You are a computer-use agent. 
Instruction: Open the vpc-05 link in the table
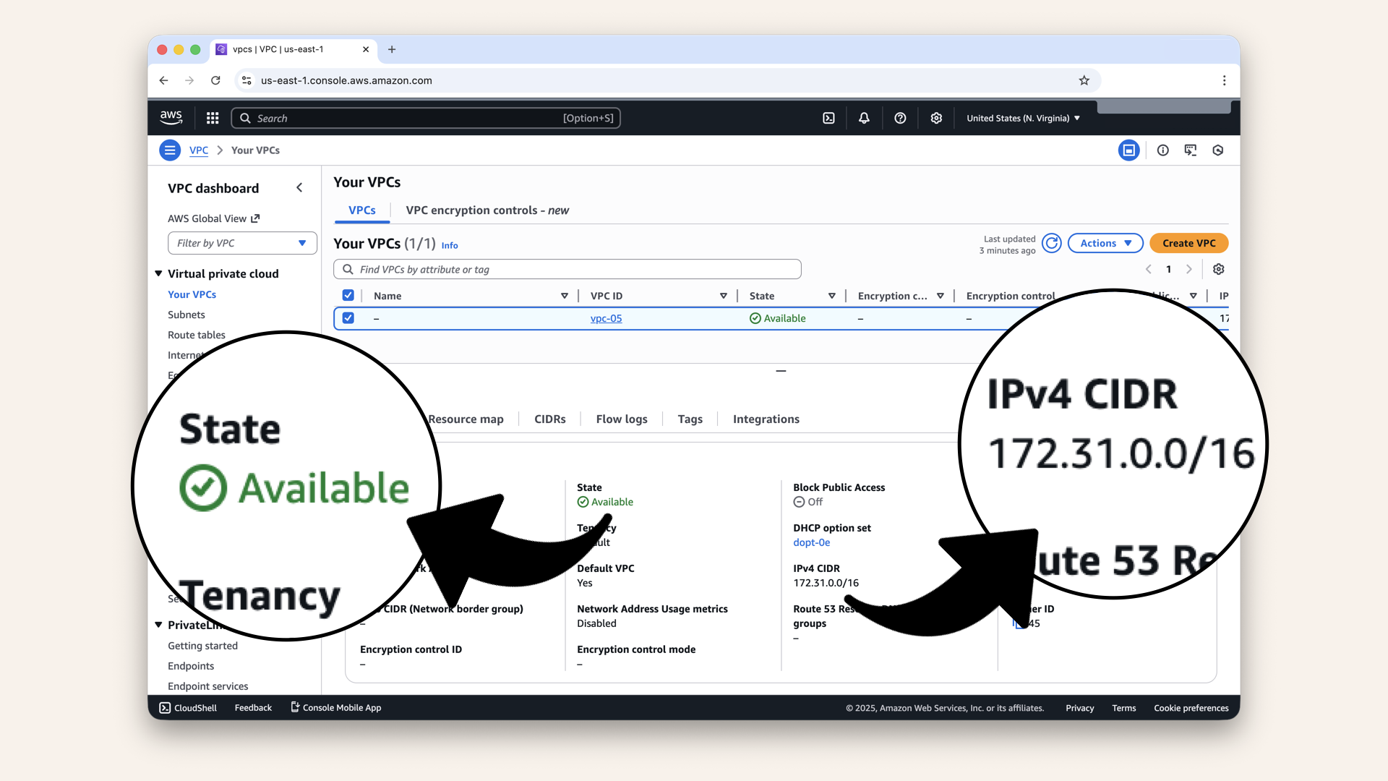(606, 318)
